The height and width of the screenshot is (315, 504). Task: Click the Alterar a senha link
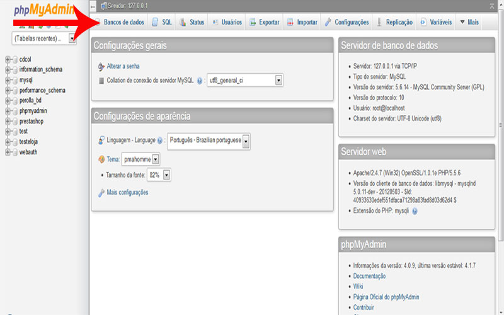tap(123, 66)
